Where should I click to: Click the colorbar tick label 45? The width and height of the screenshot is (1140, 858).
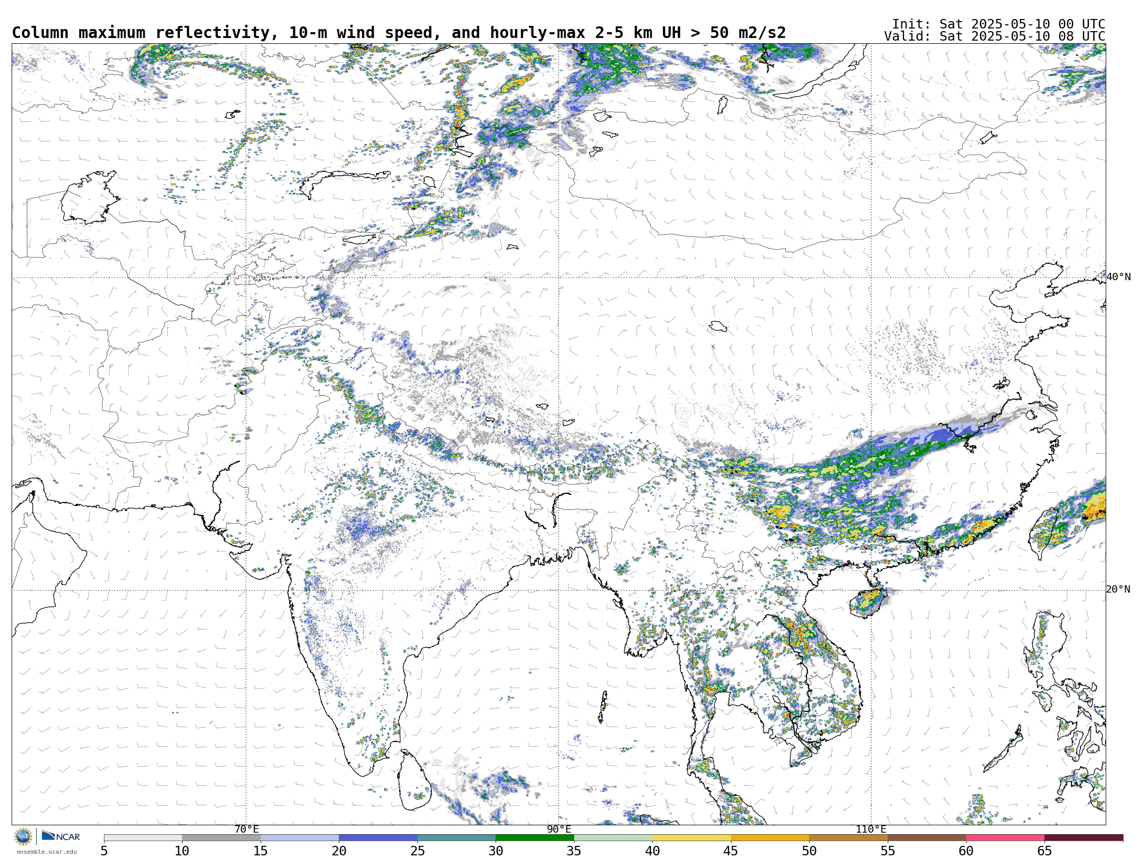[731, 851]
